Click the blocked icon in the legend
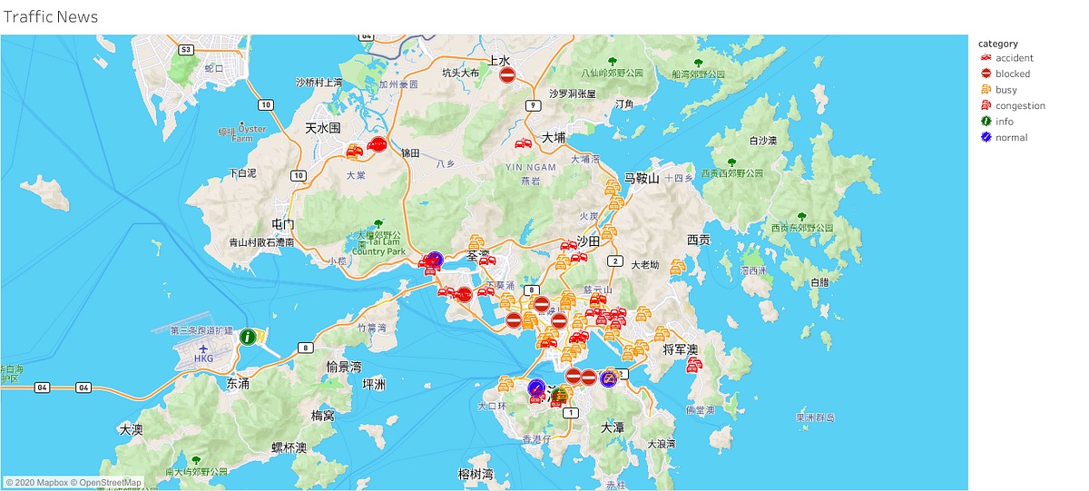1089x491 pixels. click(986, 74)
